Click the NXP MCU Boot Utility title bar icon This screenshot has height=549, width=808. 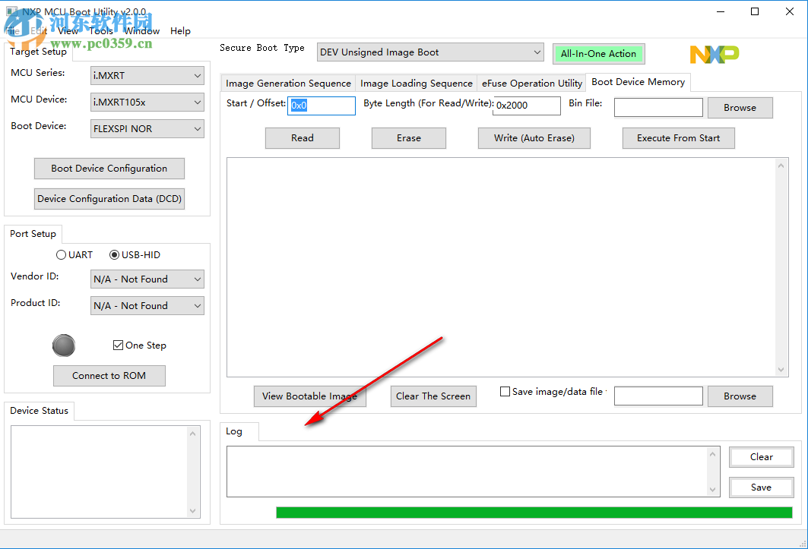pyautogui.click(x=11, y=11)
